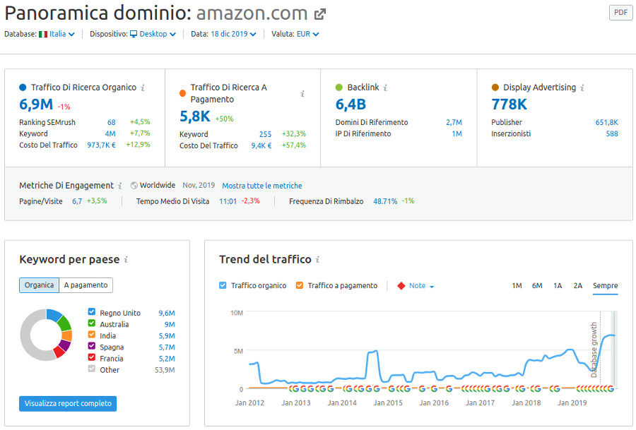Image resolution: width=636 pixels, height=430 pixels.
Task: Open the Dispositivo Desktop dropdown
Action: point(158,34)
